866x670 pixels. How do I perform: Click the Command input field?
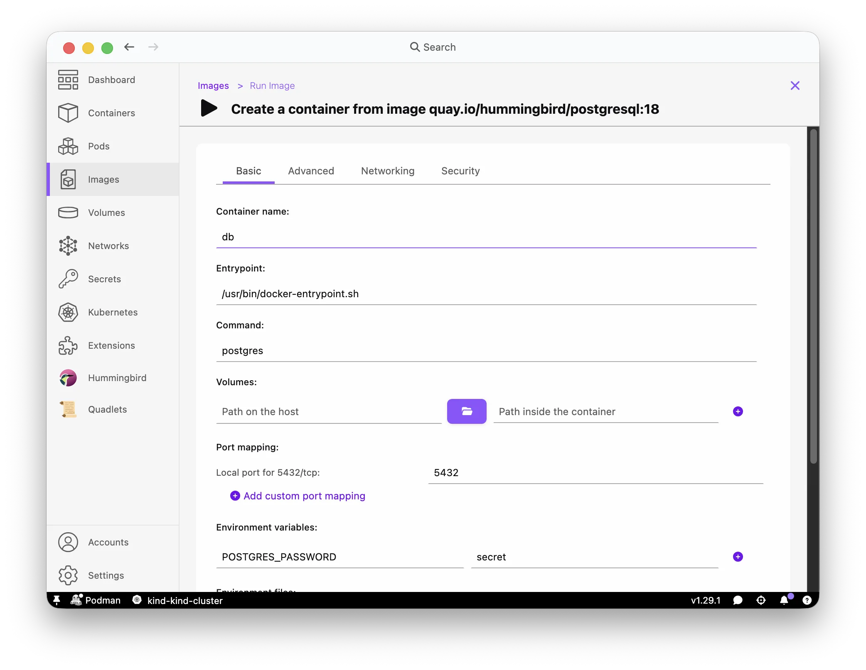tap(486, 350)
